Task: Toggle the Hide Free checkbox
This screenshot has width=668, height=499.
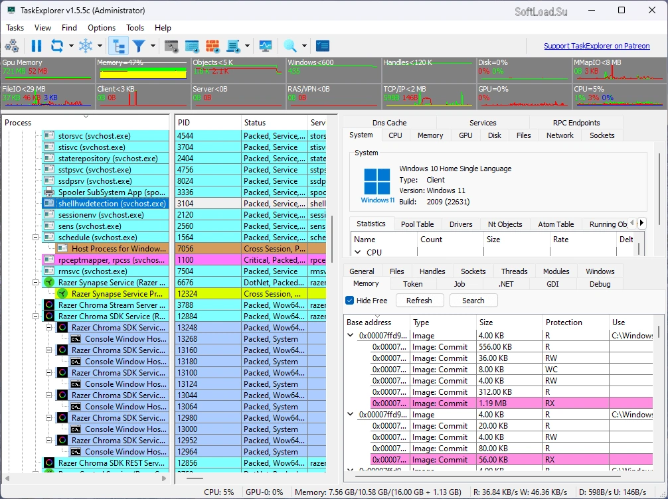Action: point(350,301)
